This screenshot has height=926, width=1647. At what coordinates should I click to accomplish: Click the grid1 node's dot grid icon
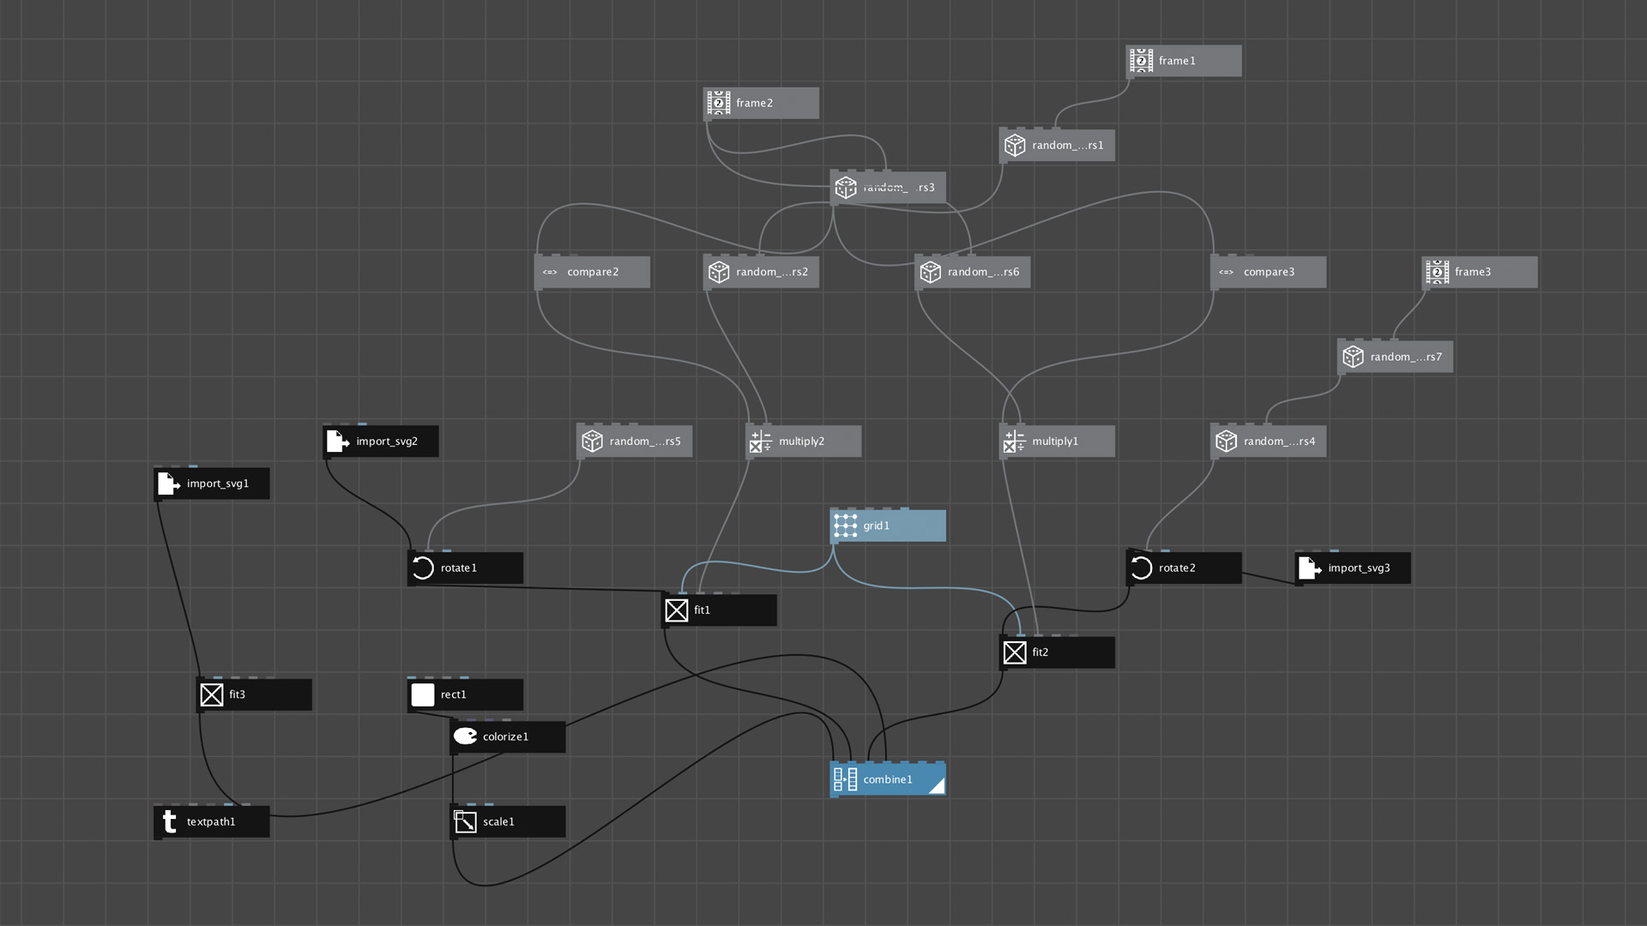click(845, 526)
